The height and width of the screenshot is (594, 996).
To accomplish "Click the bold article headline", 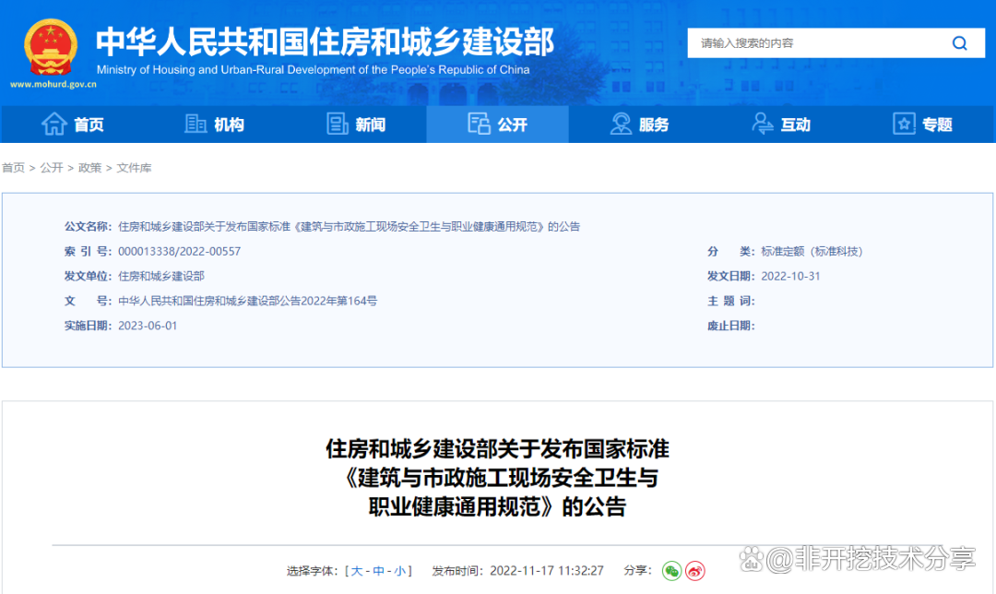I will (498, 478).
